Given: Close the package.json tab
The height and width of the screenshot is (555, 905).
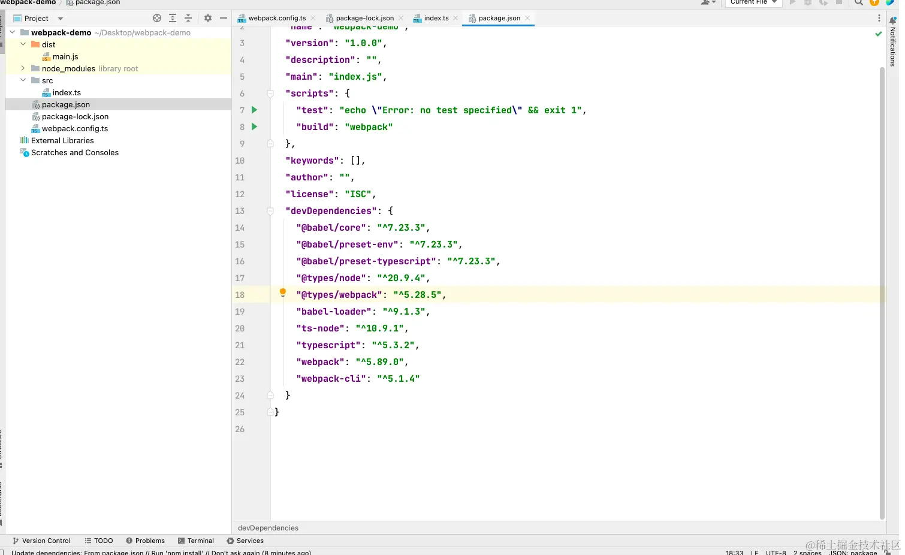Looking at the screenshot, I should [x=527, y=18].
